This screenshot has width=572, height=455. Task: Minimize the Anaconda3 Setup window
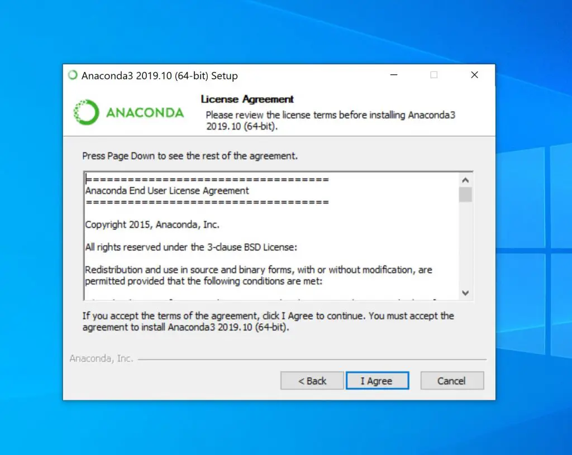[x=394, y=75]
